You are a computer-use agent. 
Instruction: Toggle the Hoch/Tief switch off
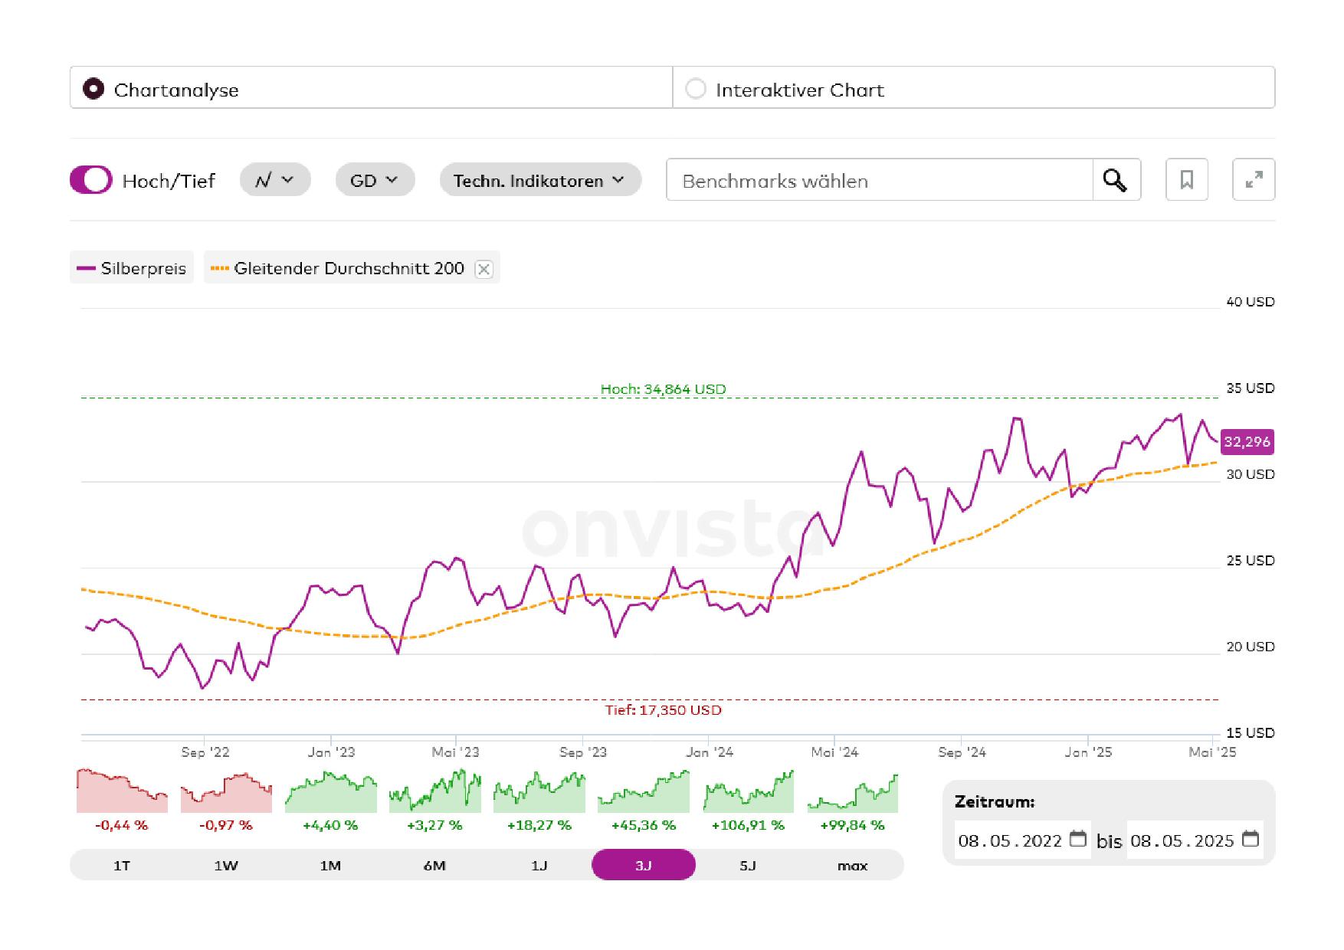point(91,180)
